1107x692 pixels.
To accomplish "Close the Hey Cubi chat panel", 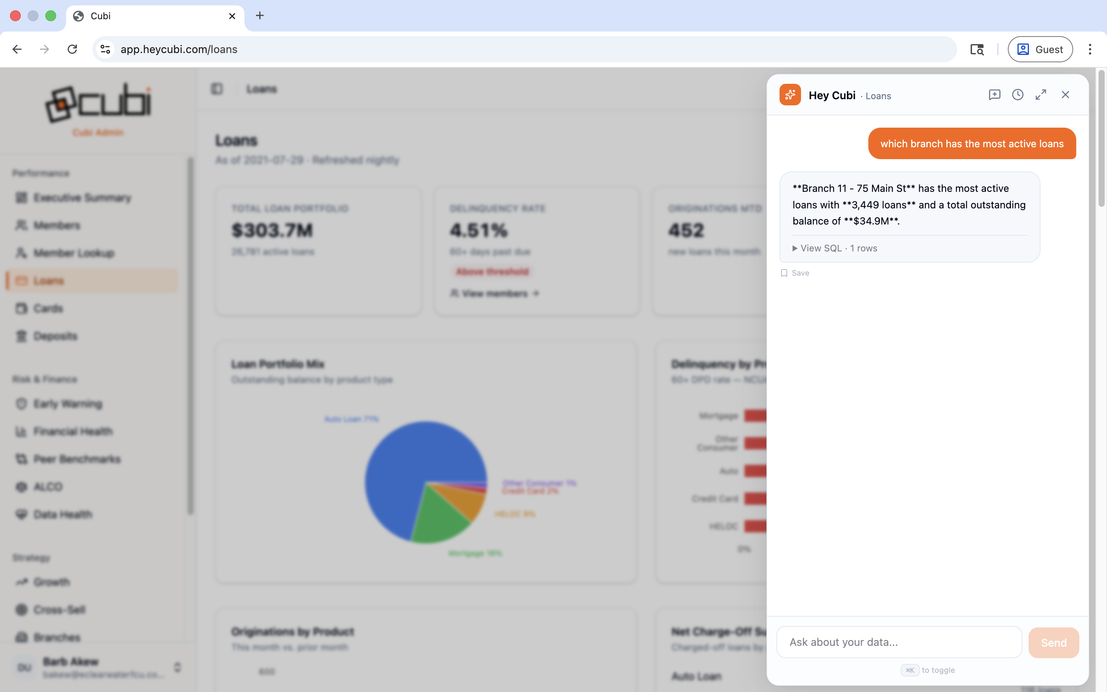I will click(1065, 95).
